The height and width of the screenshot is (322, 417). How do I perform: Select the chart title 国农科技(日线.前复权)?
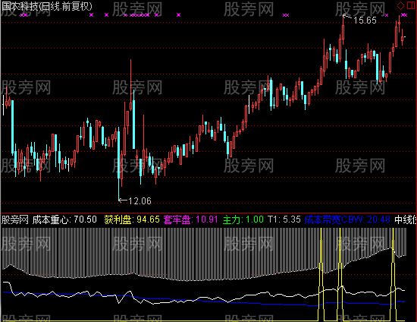pos(47,6)
